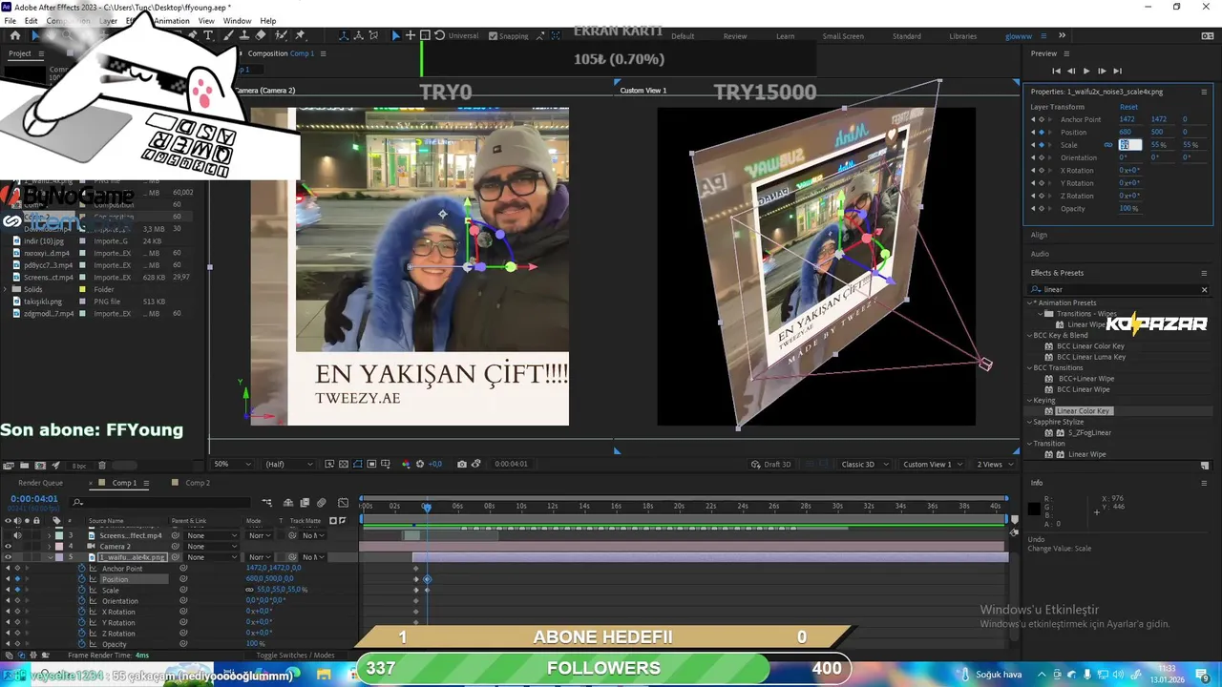Open the Edit menu

tap(32, 21)
